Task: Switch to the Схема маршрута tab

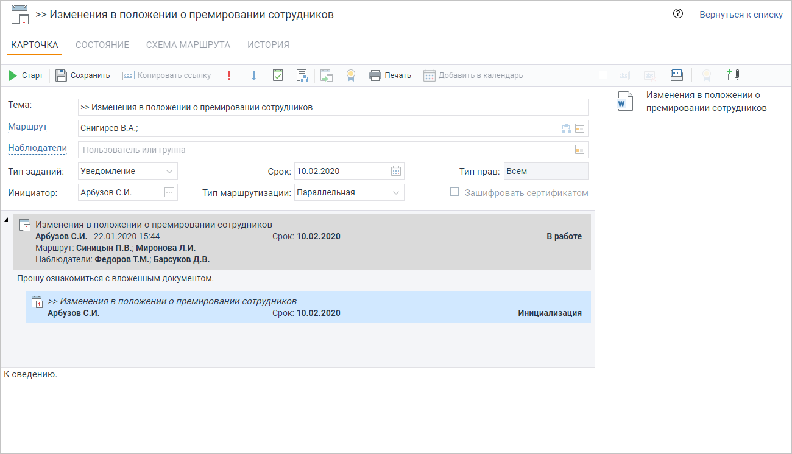Action: [x=188, y=45]
